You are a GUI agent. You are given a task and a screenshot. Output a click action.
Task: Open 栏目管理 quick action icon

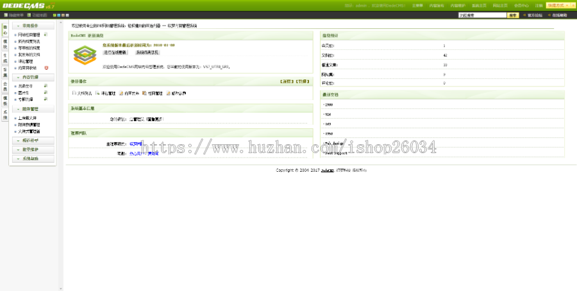coord(145,93)
